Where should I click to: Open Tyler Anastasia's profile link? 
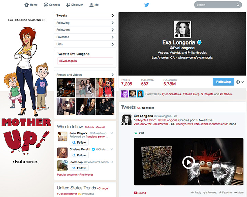[x=172, y=94]
